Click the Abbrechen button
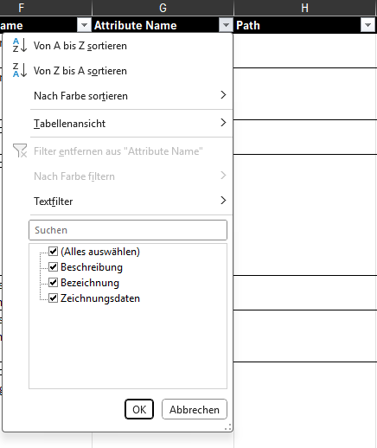The height and width of the screenshot is (448, 377). coord(195,409)
